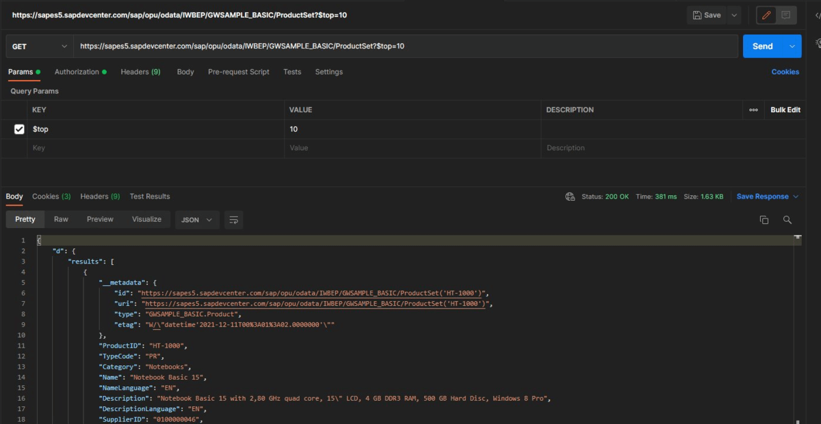Switch to the Visualize view mode
The image size is (821, 424).
[x=146, y=220]
